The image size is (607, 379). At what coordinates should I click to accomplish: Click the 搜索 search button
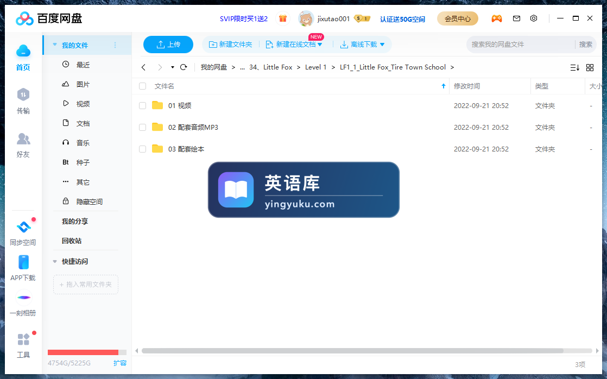coord(585,45)
